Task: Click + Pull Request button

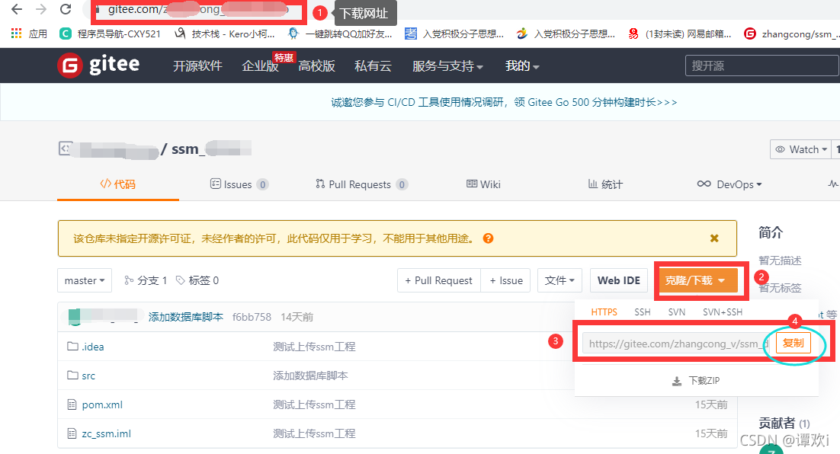Action: pyautogui.click(x=439, y=280)
